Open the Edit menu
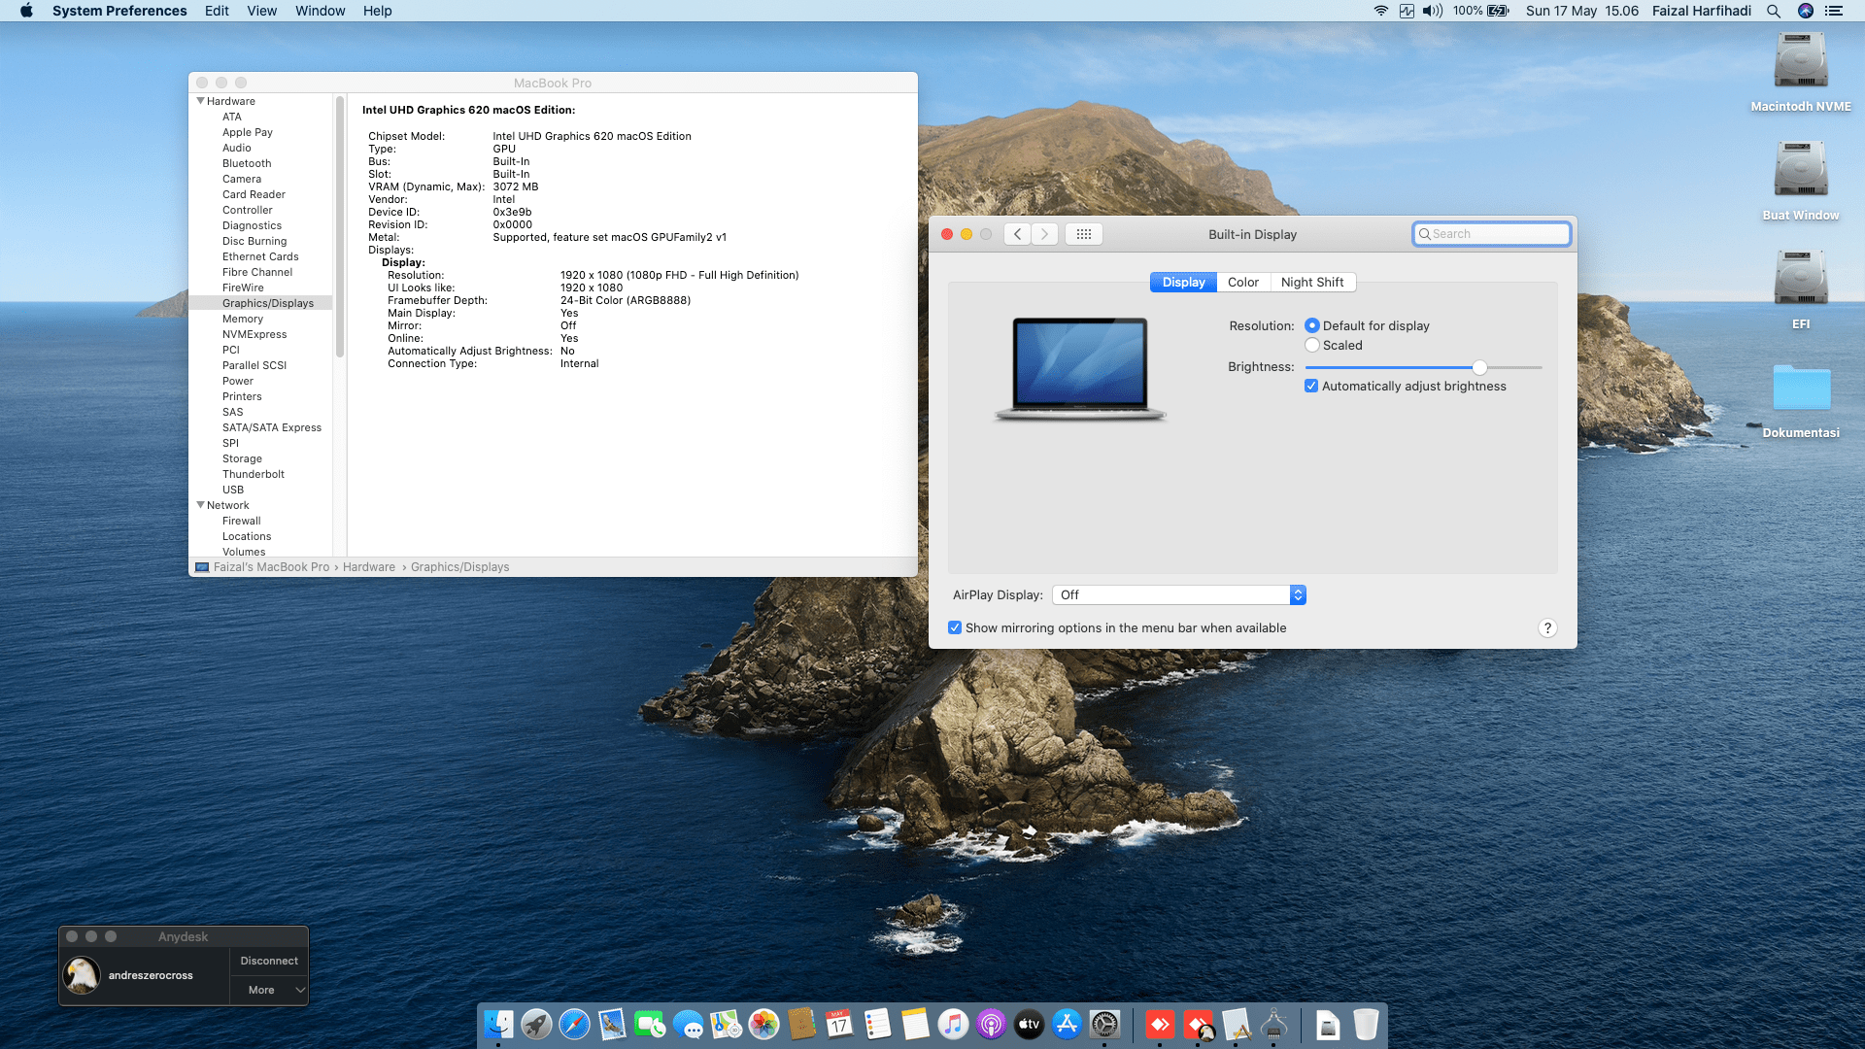1865x1049 pixels. [217, 11]
